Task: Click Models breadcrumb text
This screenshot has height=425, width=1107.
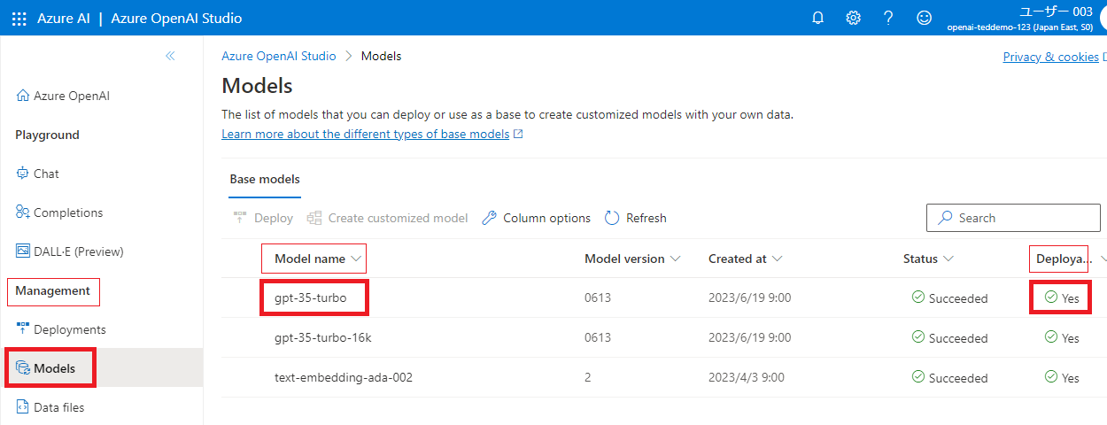Action: [381, 56]
